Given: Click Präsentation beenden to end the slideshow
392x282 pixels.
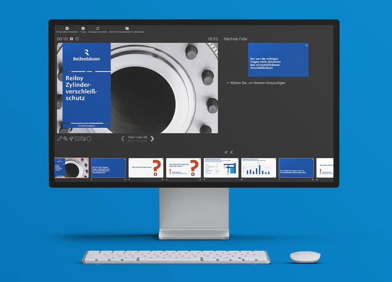Looking at the screenshot, I should 67,30.
